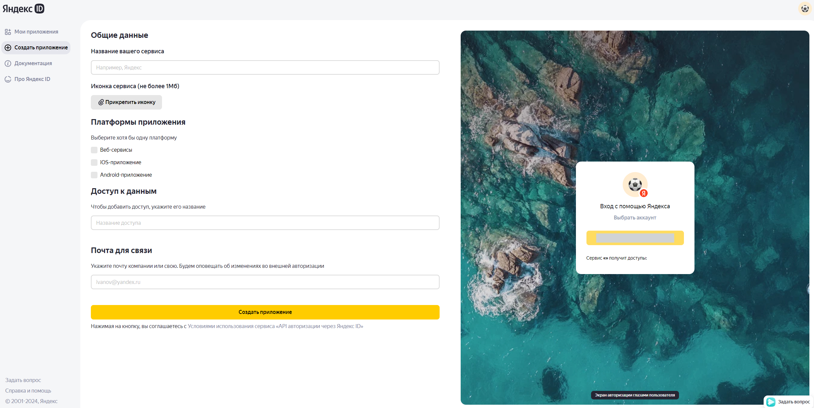Enable the iOS-приложение checkbox
This screenshot has height=408, width=814.
pos(94,163)
